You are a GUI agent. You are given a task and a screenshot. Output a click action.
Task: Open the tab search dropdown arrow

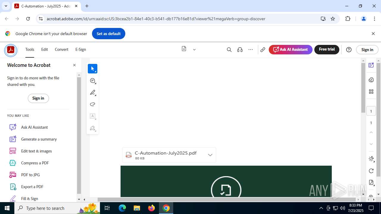[x=6, y=6]
